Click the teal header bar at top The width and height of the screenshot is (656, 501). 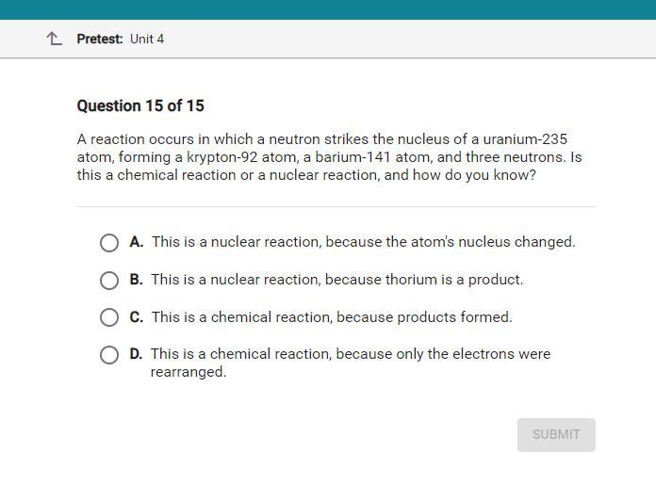[328, 9]
